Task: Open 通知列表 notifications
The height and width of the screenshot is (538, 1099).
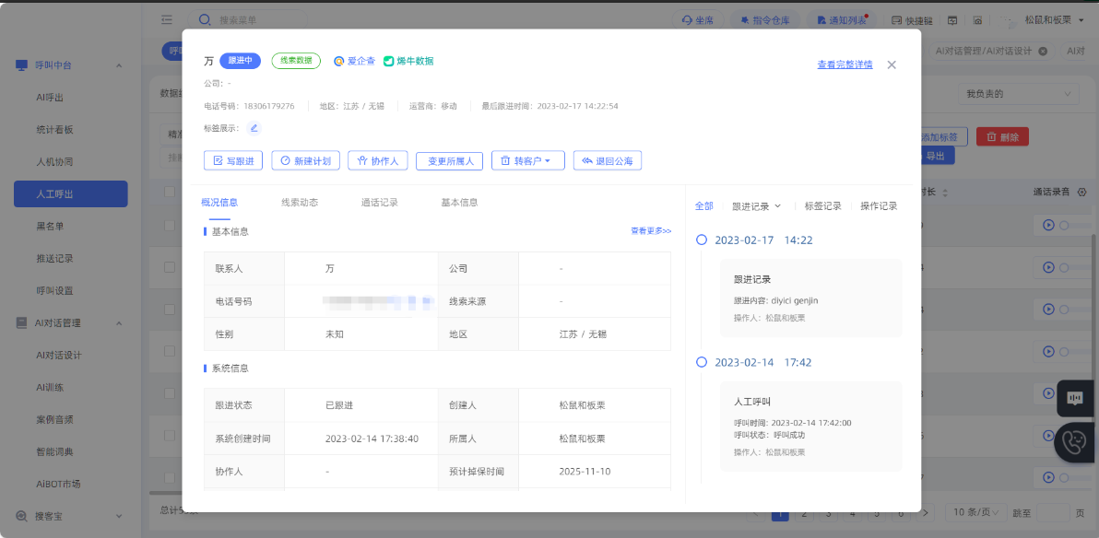Action: pyautogui.click(x=840, y=20)
